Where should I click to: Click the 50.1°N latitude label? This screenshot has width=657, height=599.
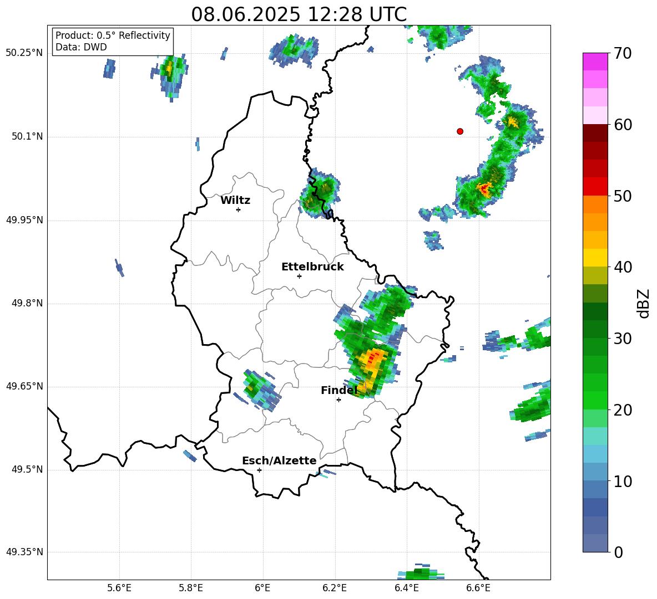point(27,136)
